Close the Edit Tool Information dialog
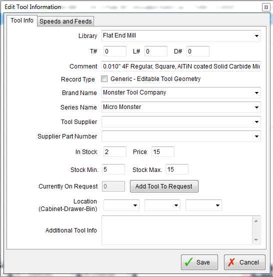Viewport: 273px width, 277px height. point(266,7)
